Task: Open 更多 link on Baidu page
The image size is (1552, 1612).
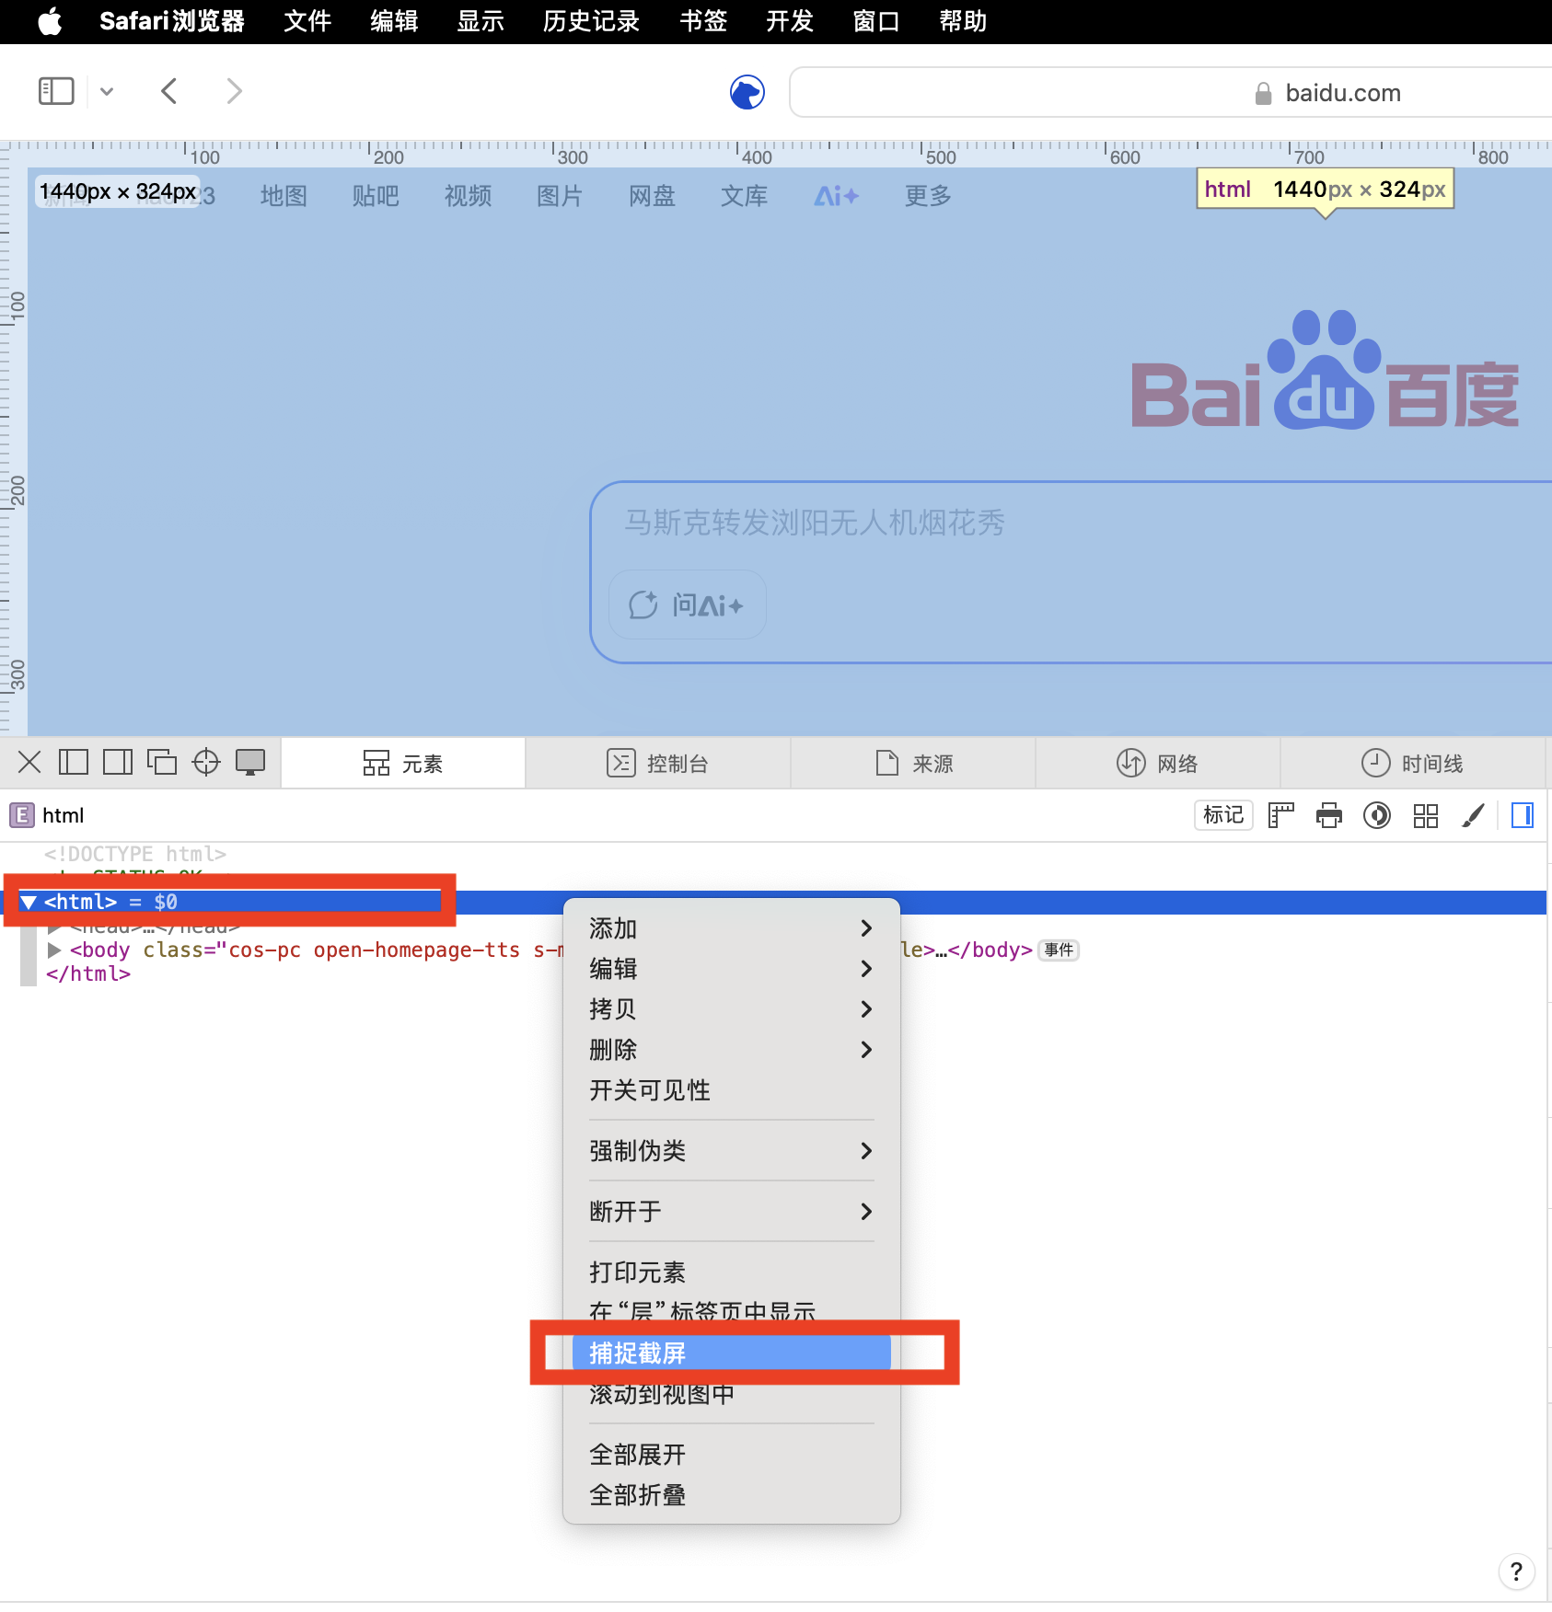Action: tap(928, 196)
